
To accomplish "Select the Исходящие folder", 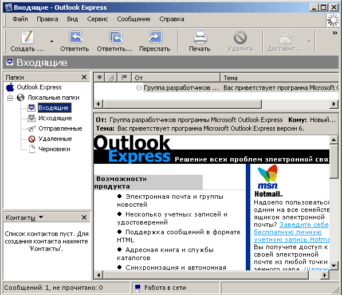I will point(55,118).
